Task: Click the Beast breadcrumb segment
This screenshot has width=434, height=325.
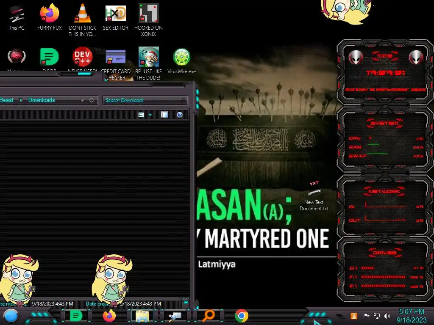Action: pos(7,100)
